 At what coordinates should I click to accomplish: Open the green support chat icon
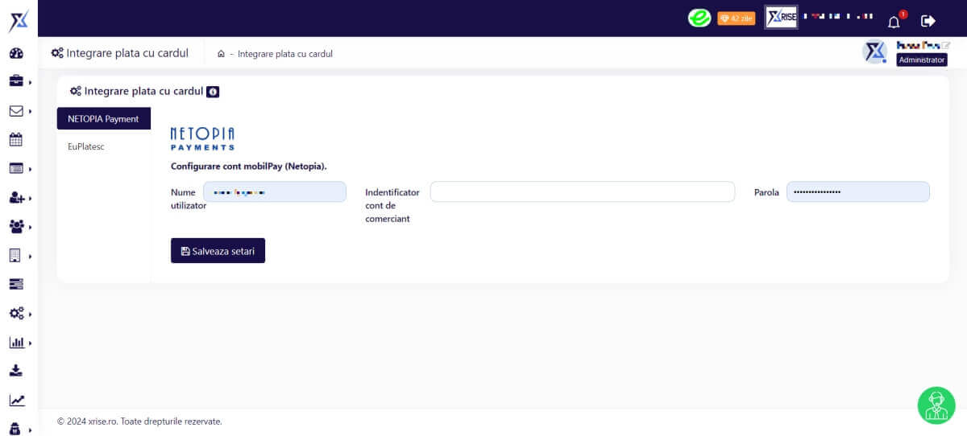click(936, 405)
